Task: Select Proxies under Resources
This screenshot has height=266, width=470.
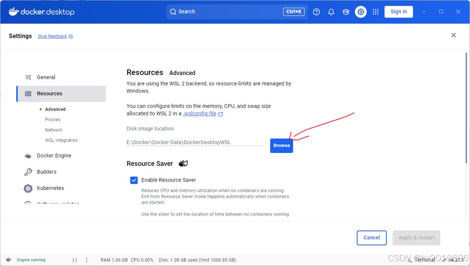Action: point(52,120)
